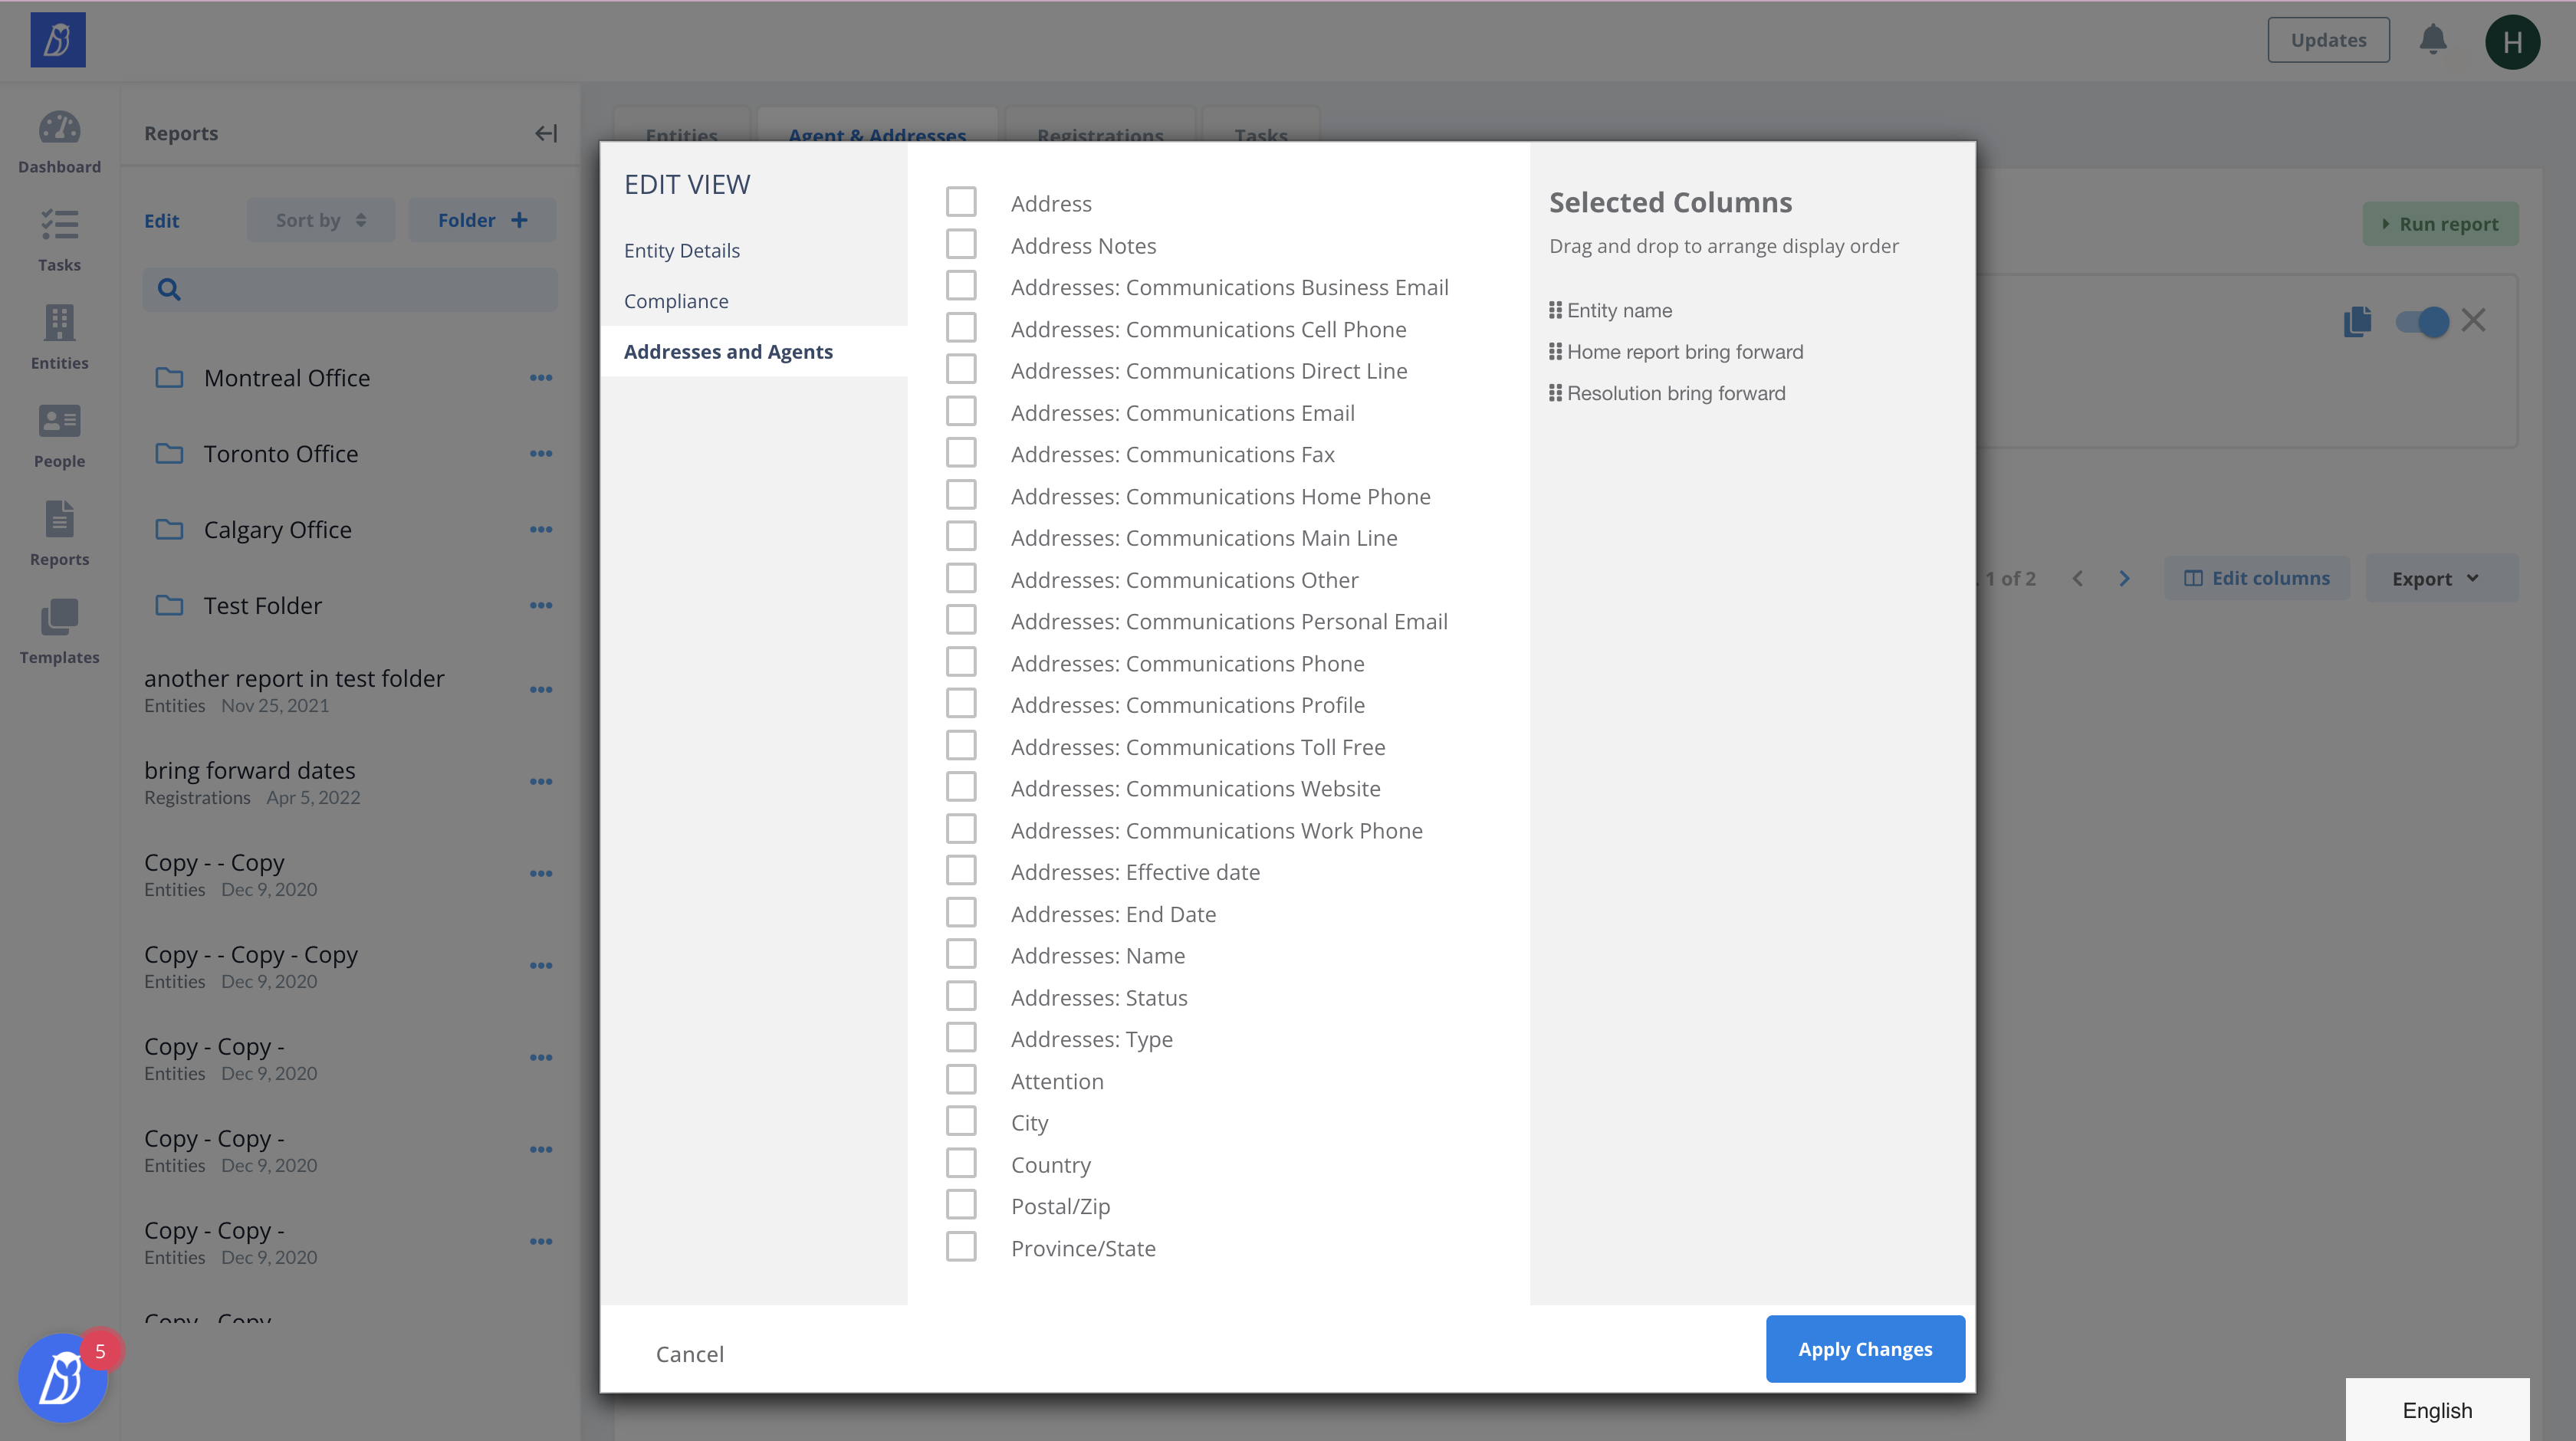This screenshot has width=2576, height=1441.
Task: Enable Addresses: Communications Fax checkbox
Action: click(x=961, y=453)
